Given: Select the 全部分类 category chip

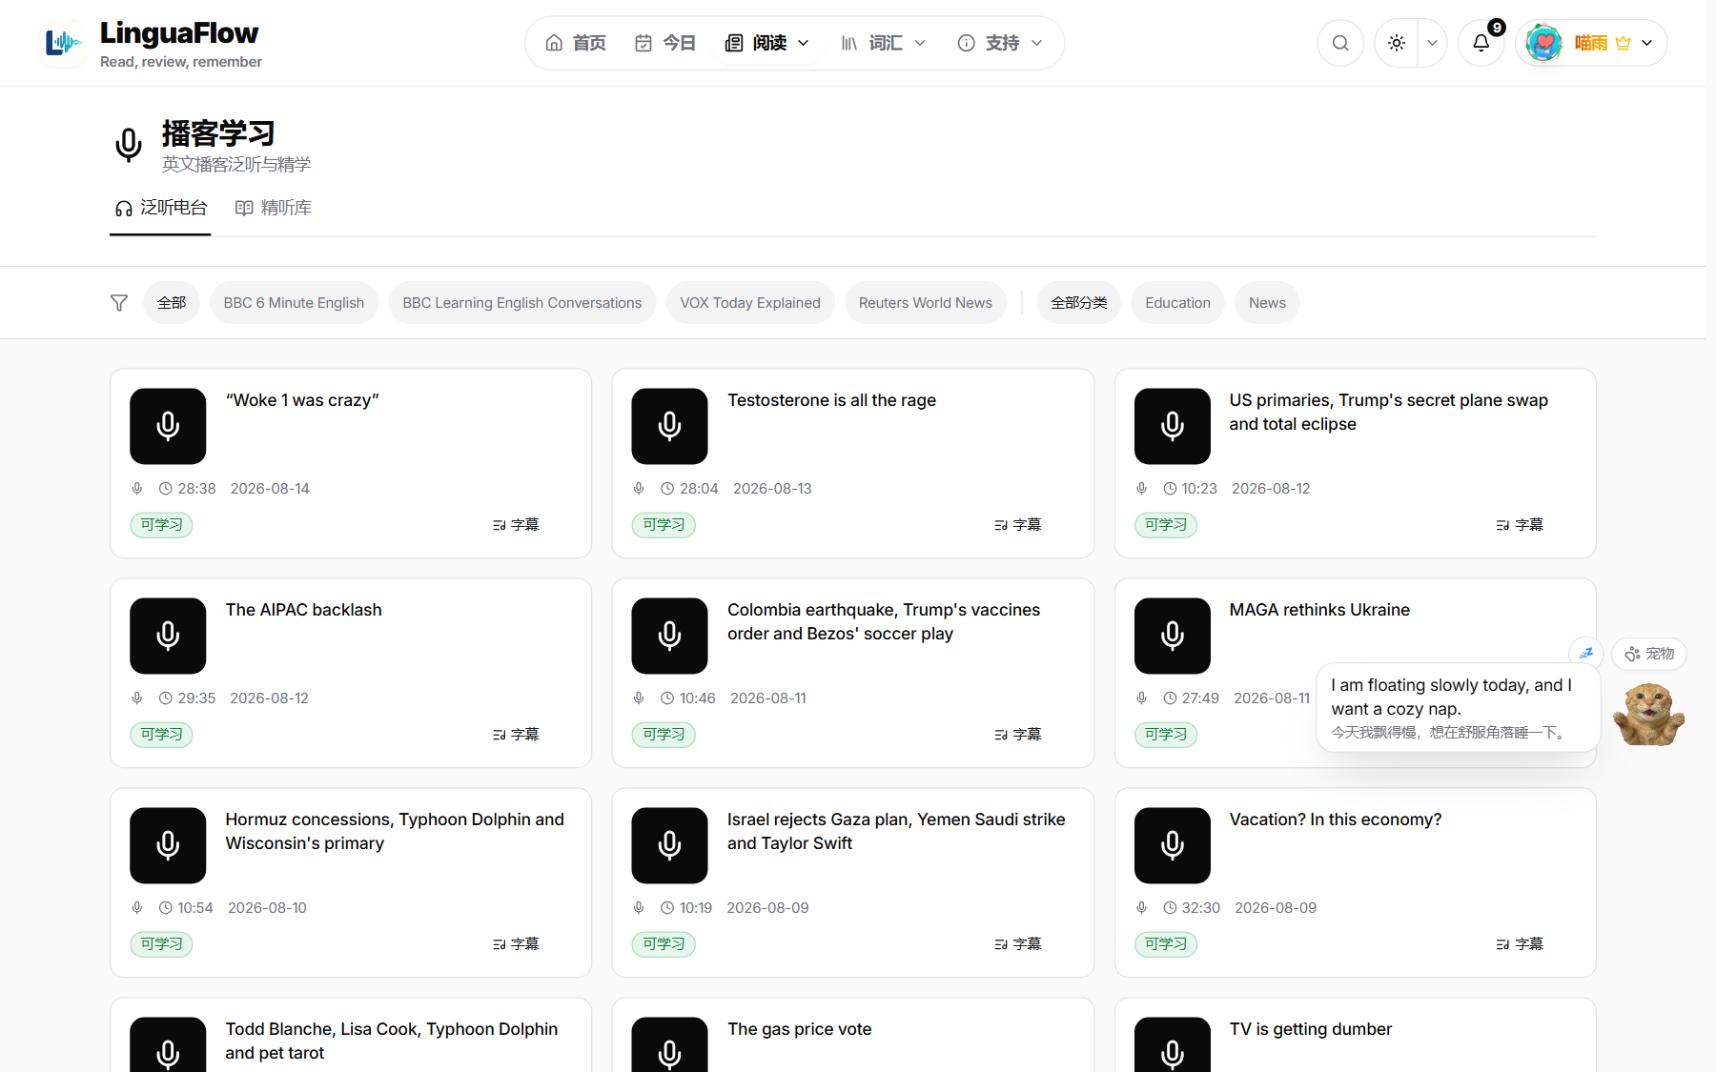Looking at the screenshot, I should [x=1079, y=303].
